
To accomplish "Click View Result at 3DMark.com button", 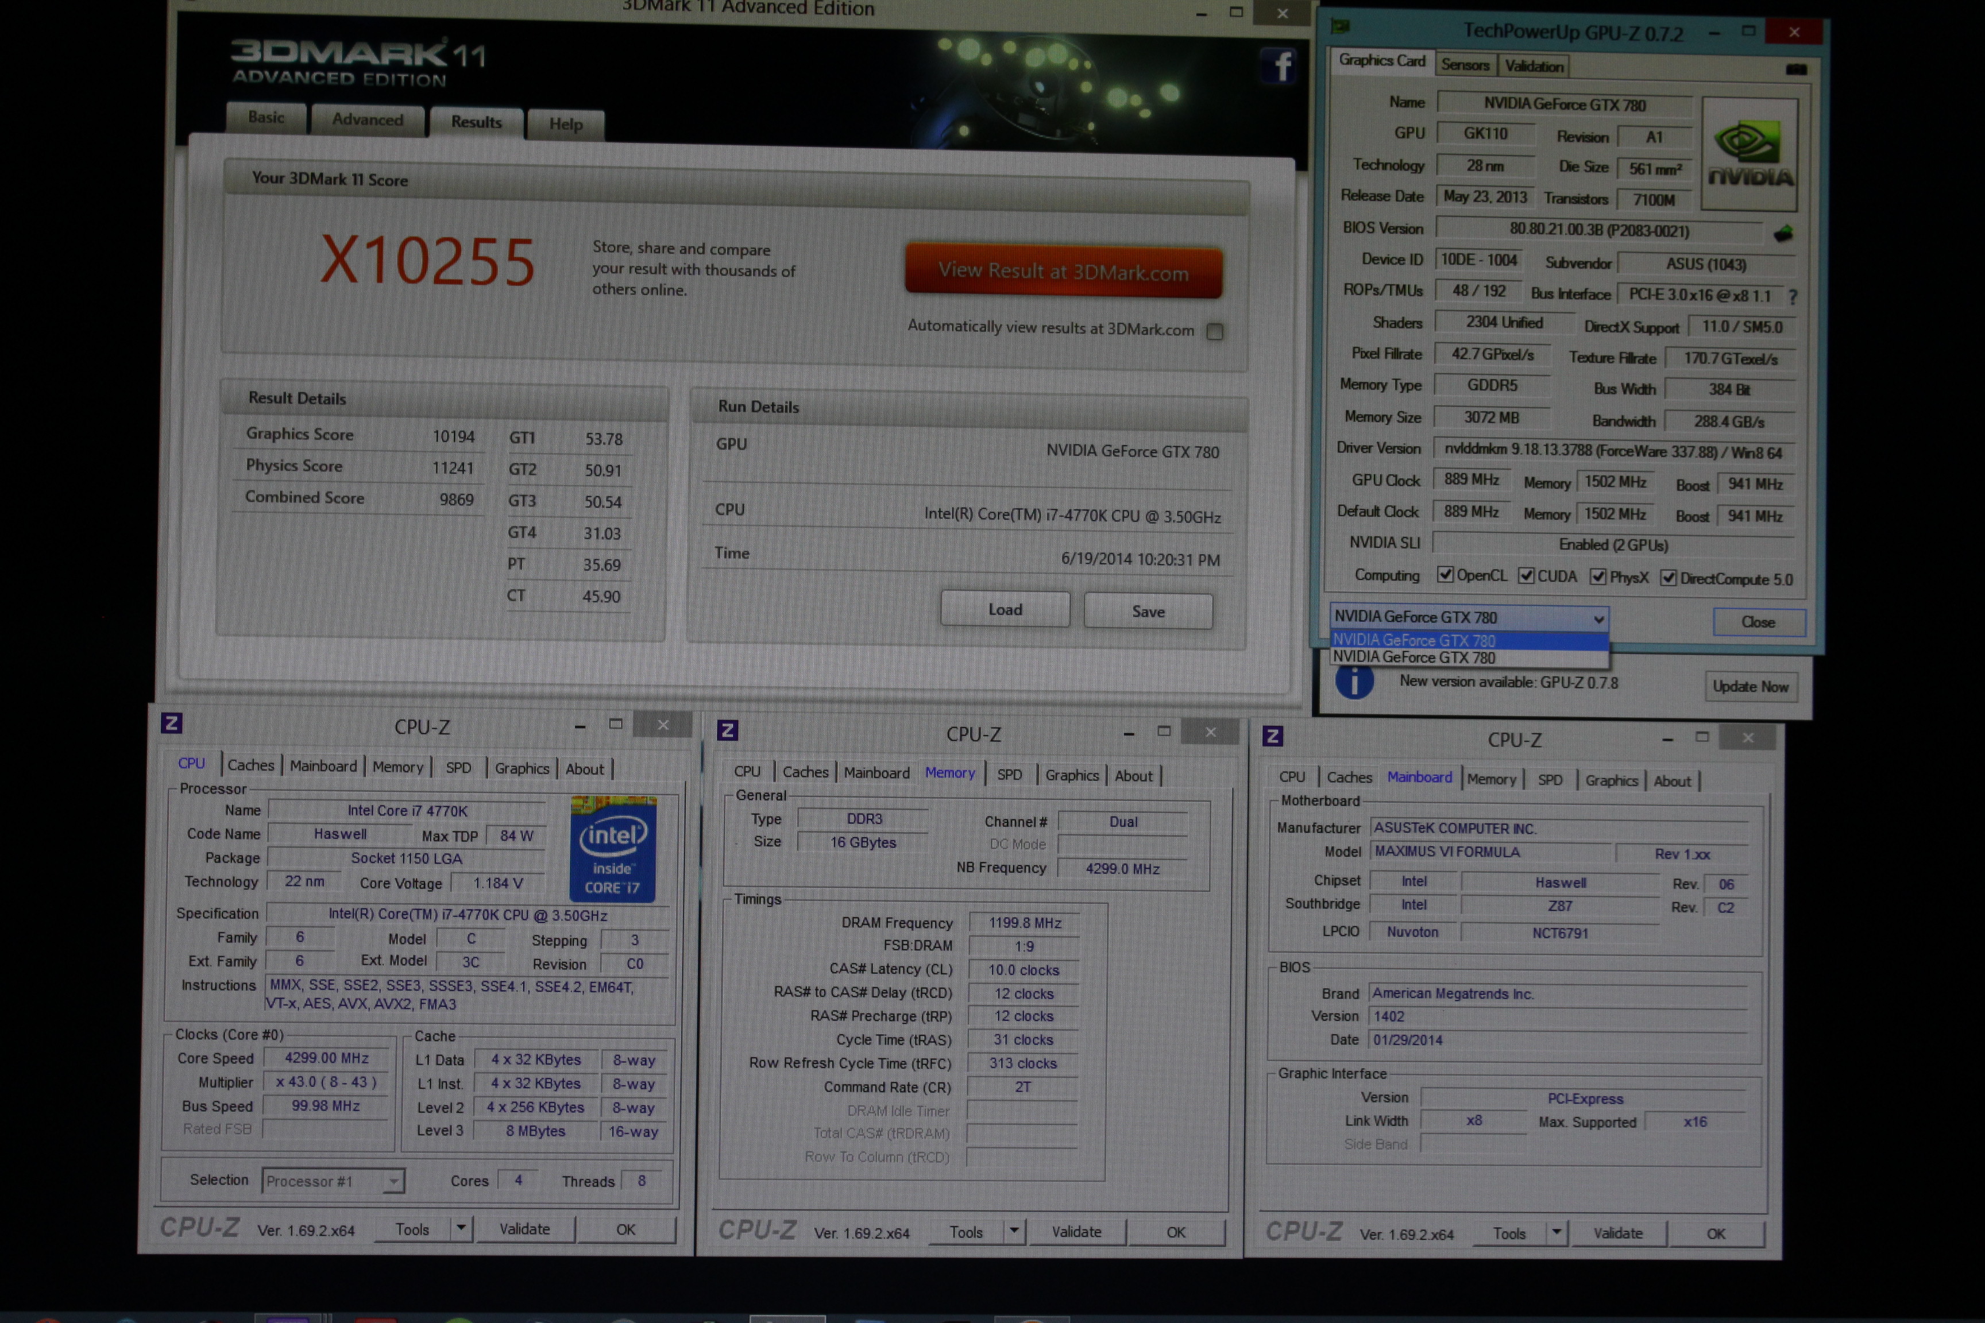I will tap(1063, 272).
